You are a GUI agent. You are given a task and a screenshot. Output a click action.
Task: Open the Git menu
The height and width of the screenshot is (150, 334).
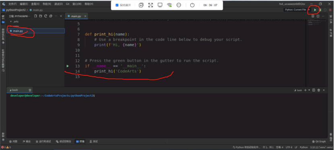coord(68,4)
